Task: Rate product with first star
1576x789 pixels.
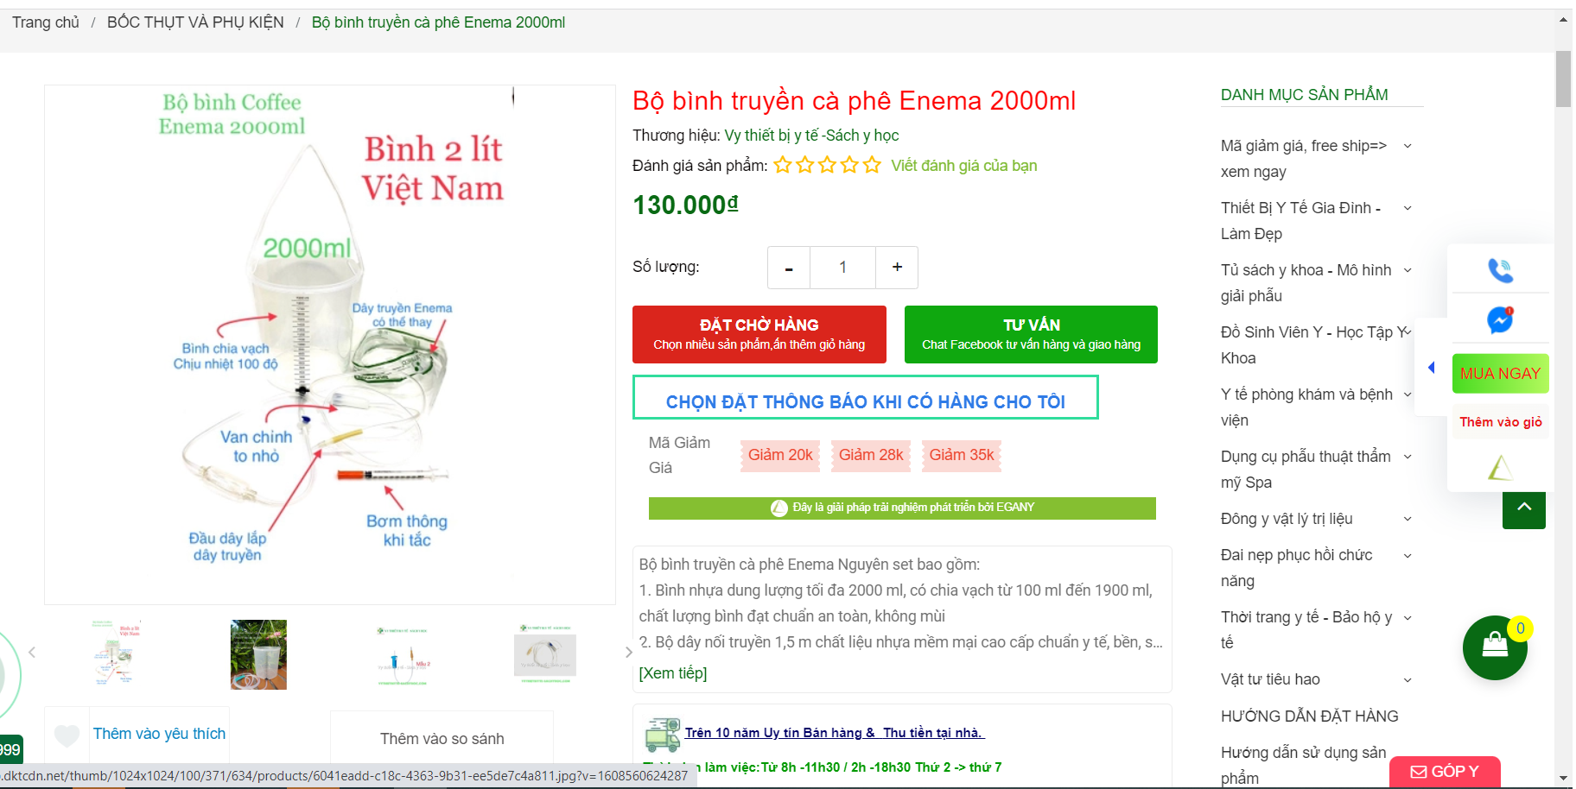Action: [x=783, y=165]
